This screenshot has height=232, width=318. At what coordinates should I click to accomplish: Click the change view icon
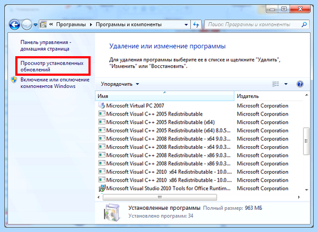[276, 84]
